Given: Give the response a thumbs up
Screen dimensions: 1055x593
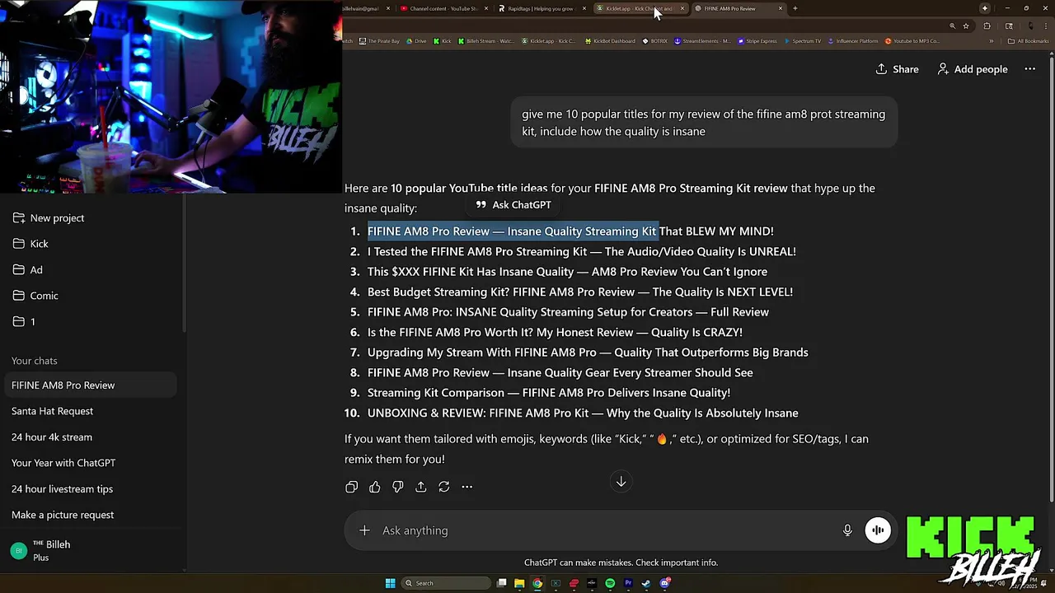Looking at the screenshot, I should [x=375, y=487].
